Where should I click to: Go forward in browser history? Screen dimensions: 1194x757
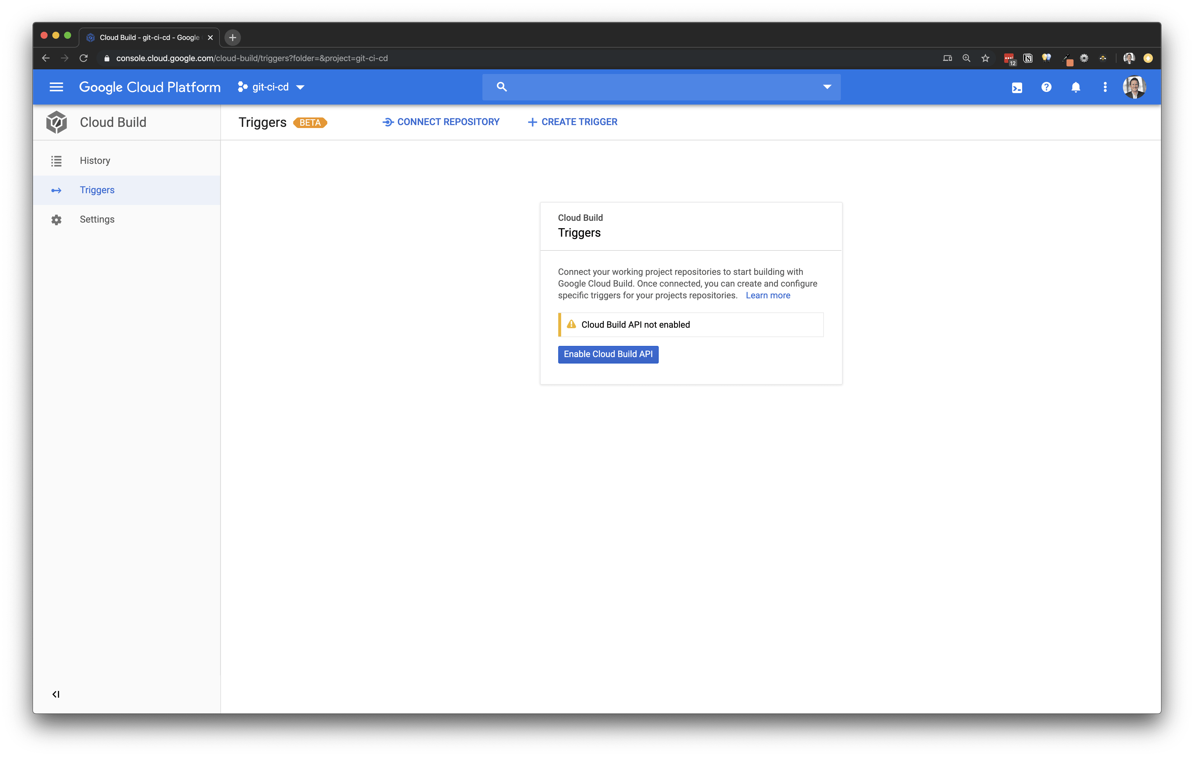tap(64, 58)
